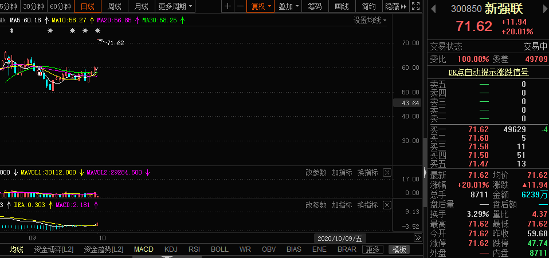Click the 300850 新强联 stock title
The height and width of the screenshot is (258, 549).
(x=487, y=9)
